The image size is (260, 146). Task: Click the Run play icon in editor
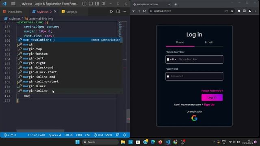111,12
